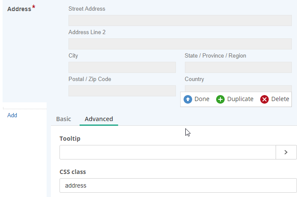Click the CSS class input containing 'address'

178,185
